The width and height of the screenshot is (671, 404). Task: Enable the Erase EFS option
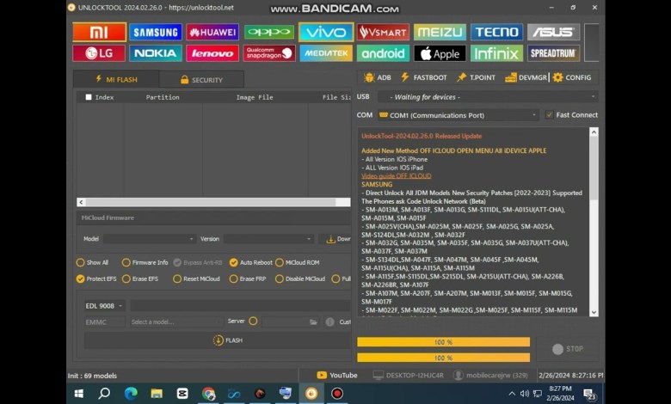(x=140, y=279)
